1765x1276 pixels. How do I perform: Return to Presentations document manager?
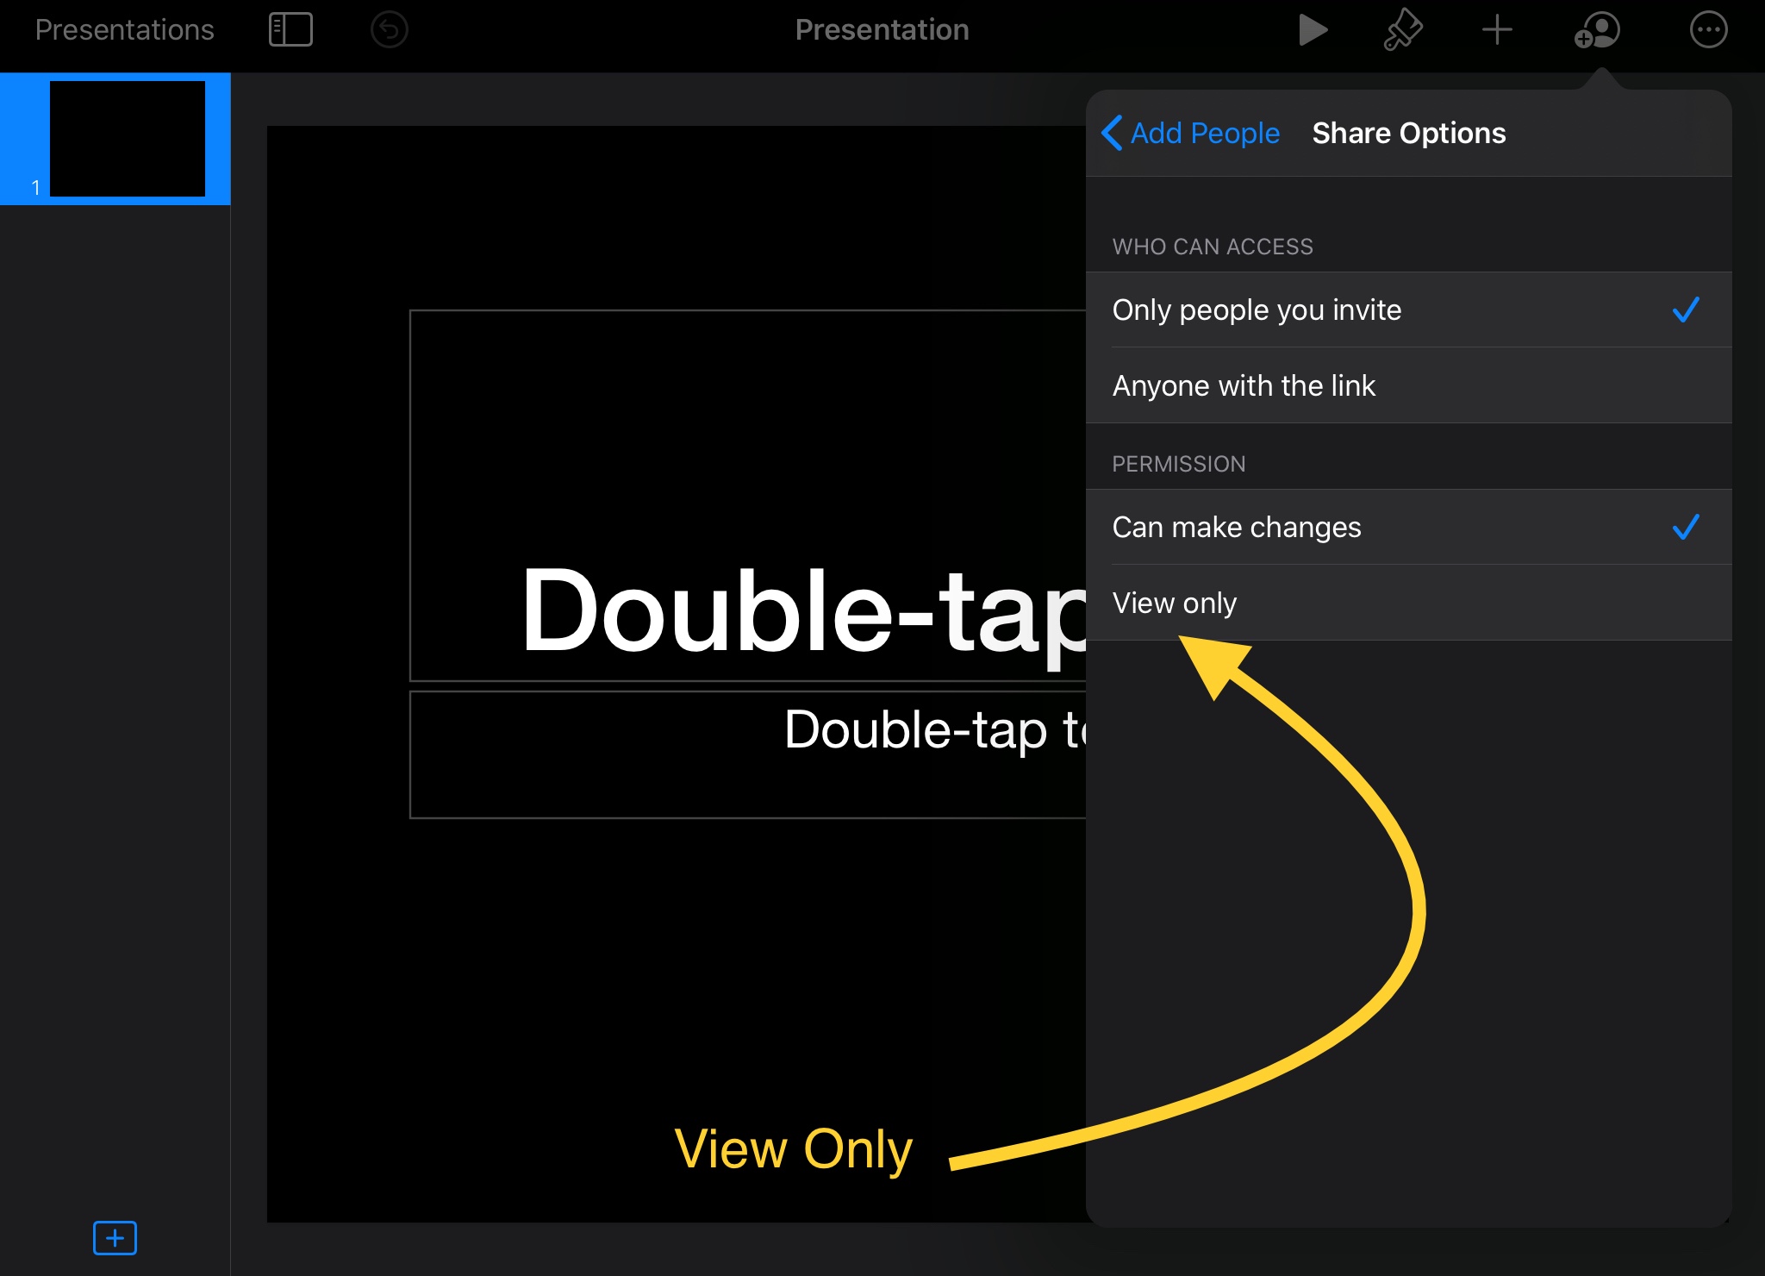(x=124, y=30)
